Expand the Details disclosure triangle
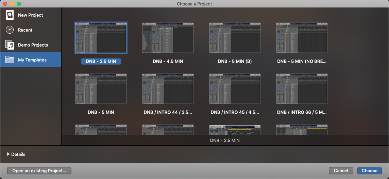Viewport: 389px width, 179px height. tap(9, 154)
